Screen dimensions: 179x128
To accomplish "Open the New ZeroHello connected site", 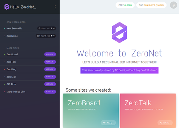I will point(14,29).
